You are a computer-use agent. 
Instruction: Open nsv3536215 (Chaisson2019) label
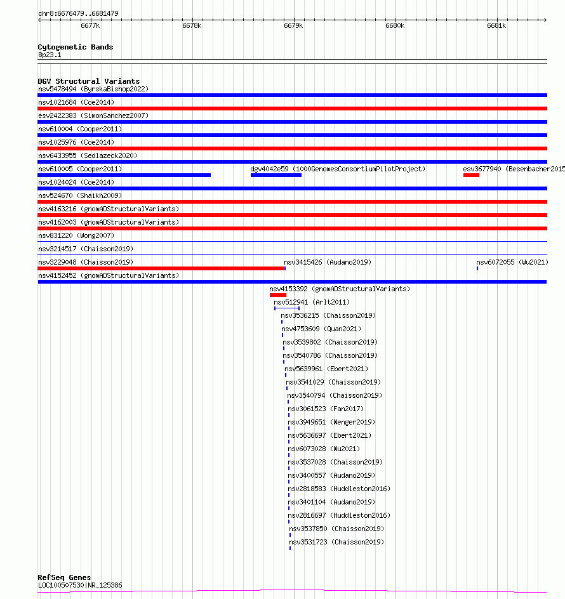[328, 315]
